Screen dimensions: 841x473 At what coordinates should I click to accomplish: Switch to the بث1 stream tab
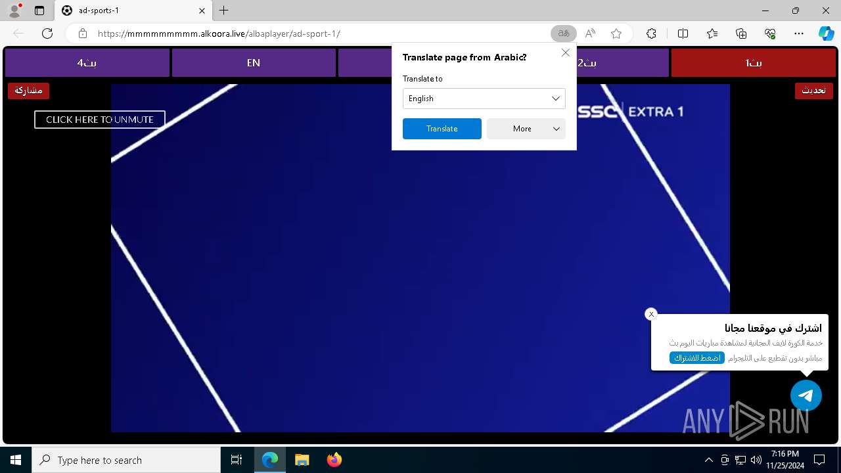(753, 63)
